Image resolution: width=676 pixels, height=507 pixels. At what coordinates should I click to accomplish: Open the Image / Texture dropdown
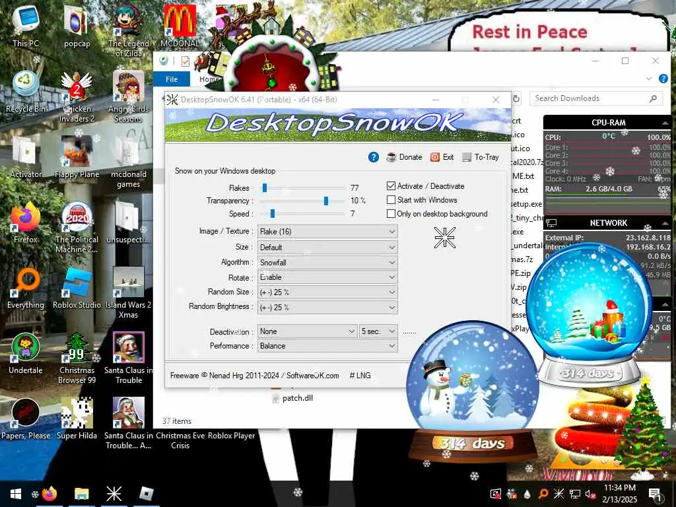tap(327, 232)
